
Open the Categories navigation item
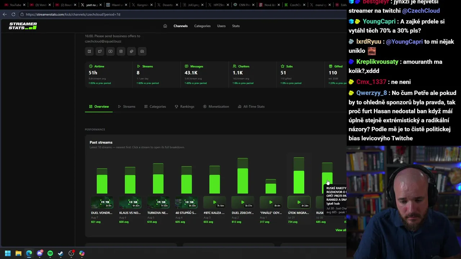[x=202, y=26]
